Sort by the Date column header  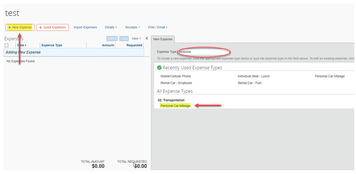click(22, 45)
